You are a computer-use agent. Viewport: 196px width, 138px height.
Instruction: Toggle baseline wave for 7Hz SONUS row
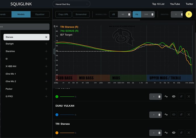(x=166, y=96)
